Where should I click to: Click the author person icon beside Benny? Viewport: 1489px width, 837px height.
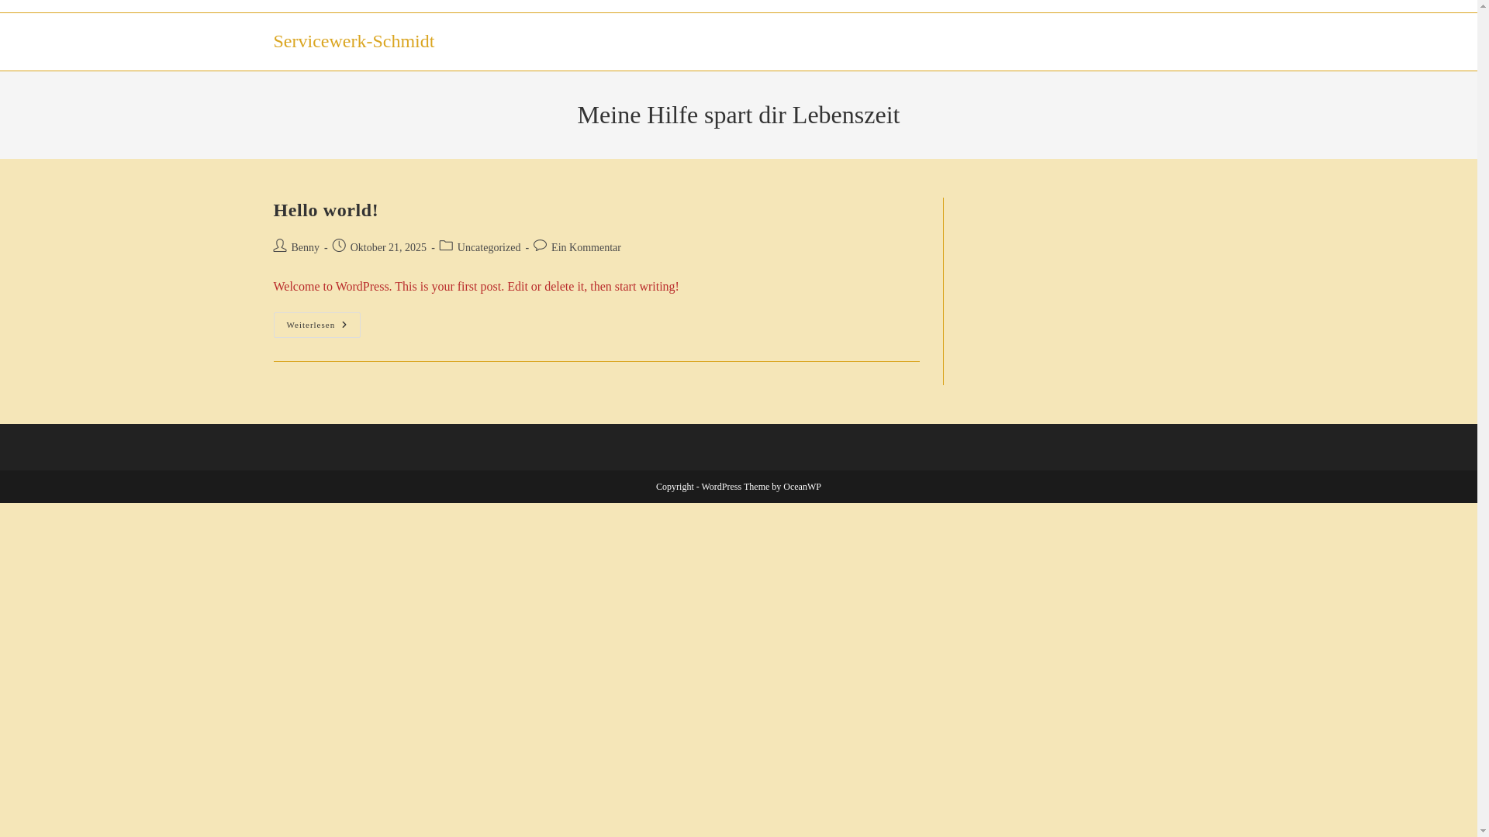pyautogui.click(x=280, y=246)
